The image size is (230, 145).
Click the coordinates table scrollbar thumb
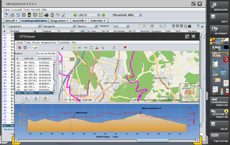[55, 83]
